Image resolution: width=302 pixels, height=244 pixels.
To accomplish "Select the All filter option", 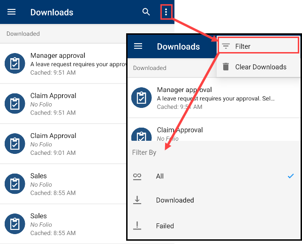I will [x=213, y=176].
